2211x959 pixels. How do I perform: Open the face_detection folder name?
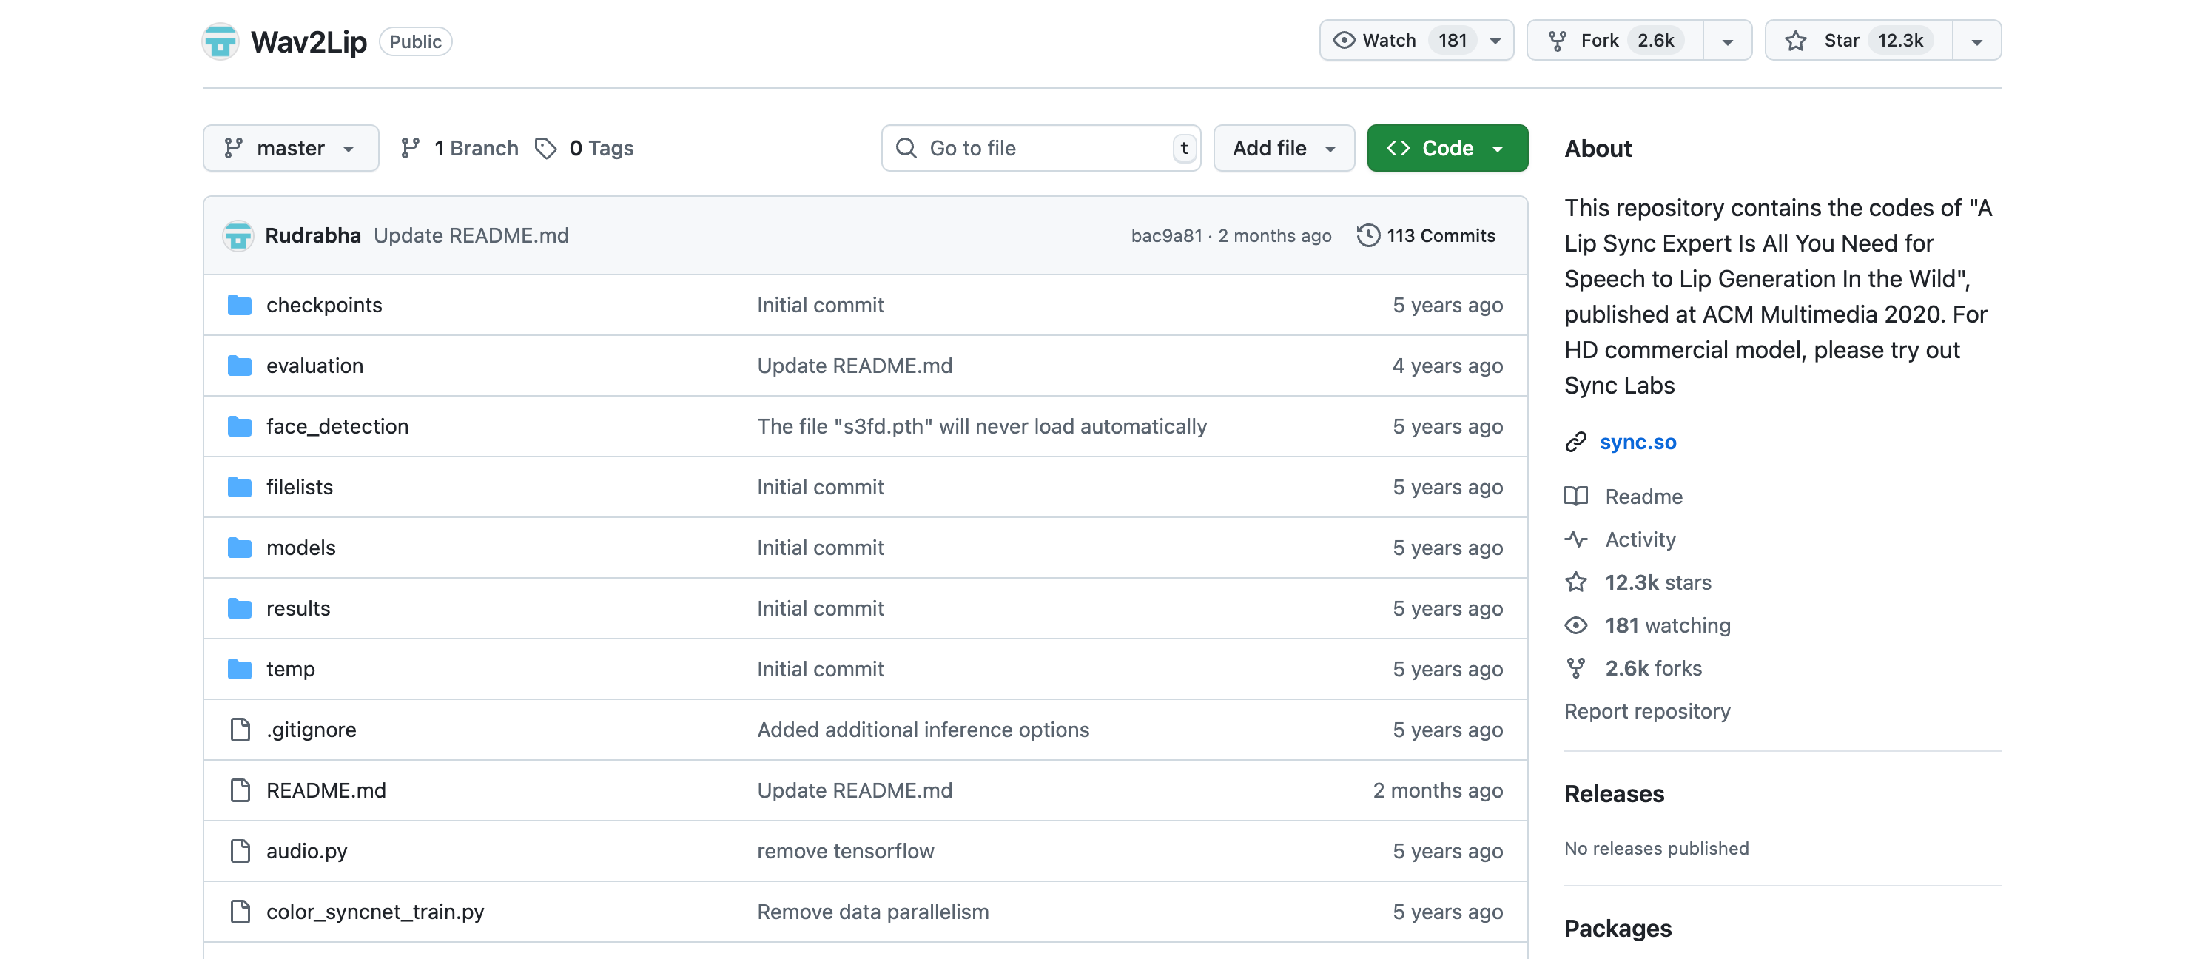point(337,425)
